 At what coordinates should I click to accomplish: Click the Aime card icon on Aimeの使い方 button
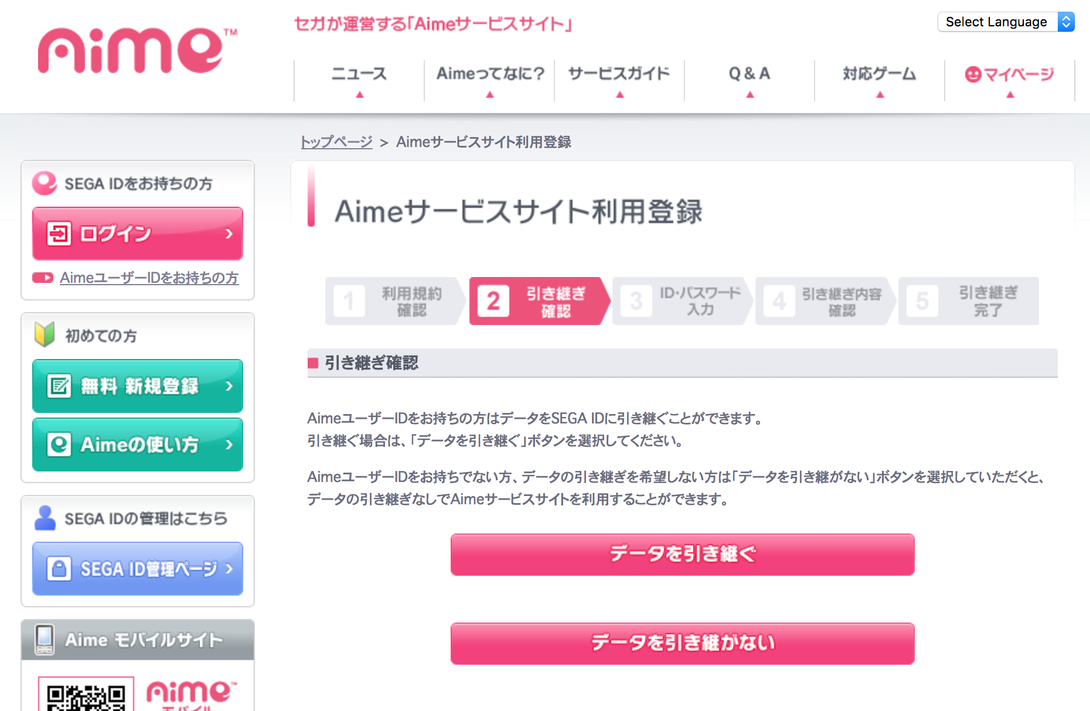(x=59, y=445)
